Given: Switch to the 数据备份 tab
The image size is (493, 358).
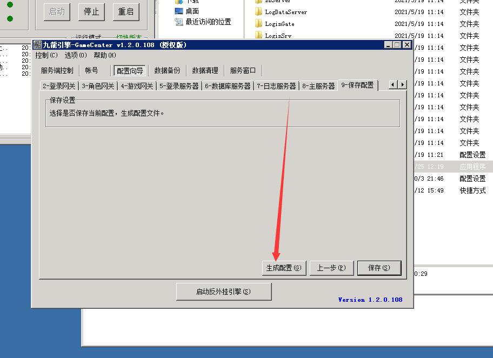Looking at the screenshot, I should point(167,70).
